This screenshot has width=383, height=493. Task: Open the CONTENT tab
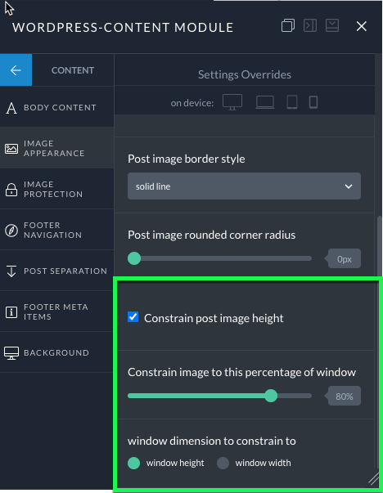[x=73, y=70]
